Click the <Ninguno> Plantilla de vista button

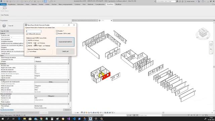(x=51, y=96)
